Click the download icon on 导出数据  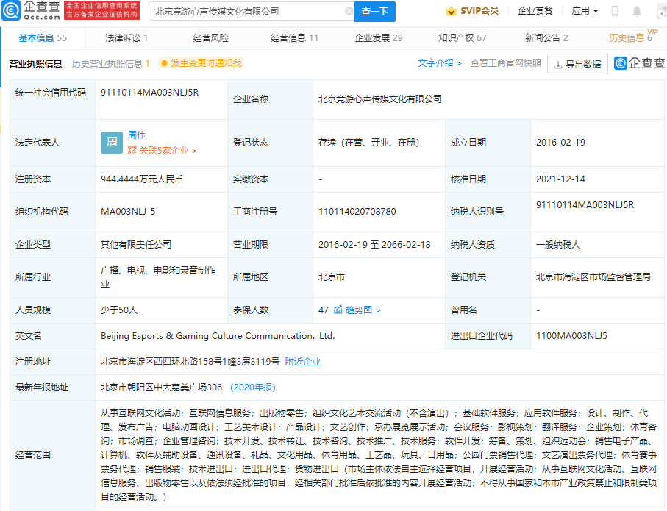tap(558, 64)
